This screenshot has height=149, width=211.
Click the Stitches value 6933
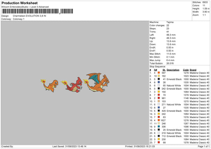pos(205,2)
